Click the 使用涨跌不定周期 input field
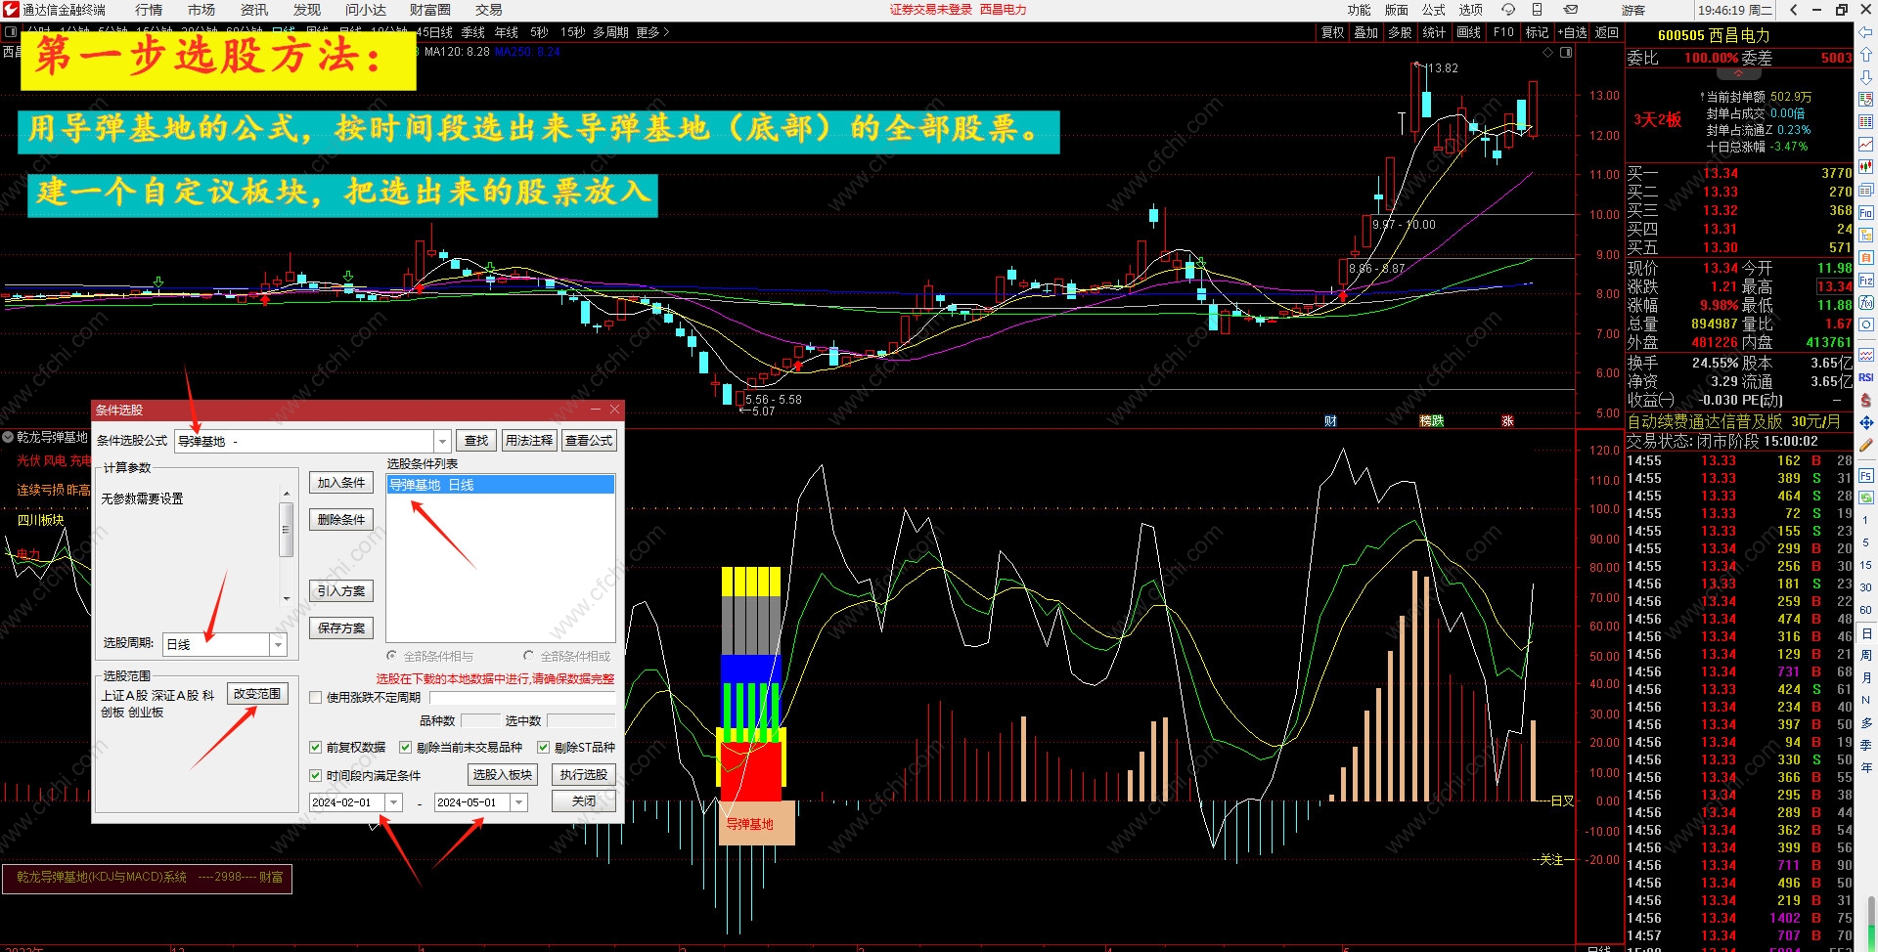This screenshot has height=952, width=1878. point(522,698)
